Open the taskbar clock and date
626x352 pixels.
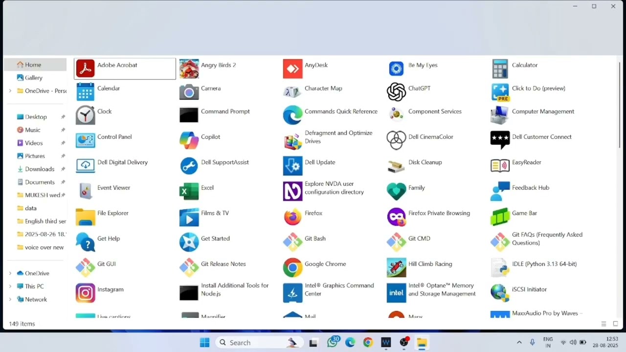(605, 342)
